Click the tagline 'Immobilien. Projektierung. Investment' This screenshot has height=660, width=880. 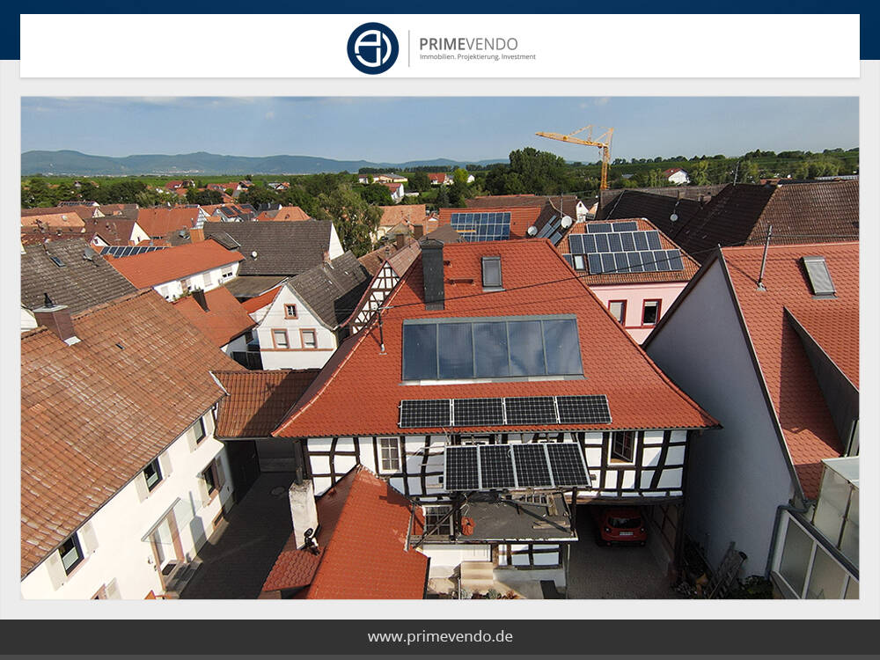(480, 55)
